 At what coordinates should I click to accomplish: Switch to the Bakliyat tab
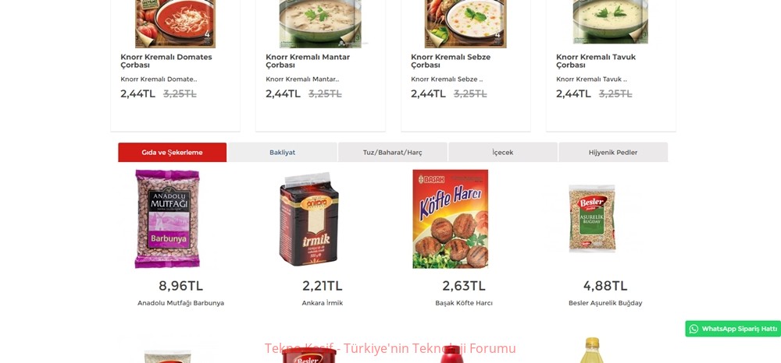[283, 153]
